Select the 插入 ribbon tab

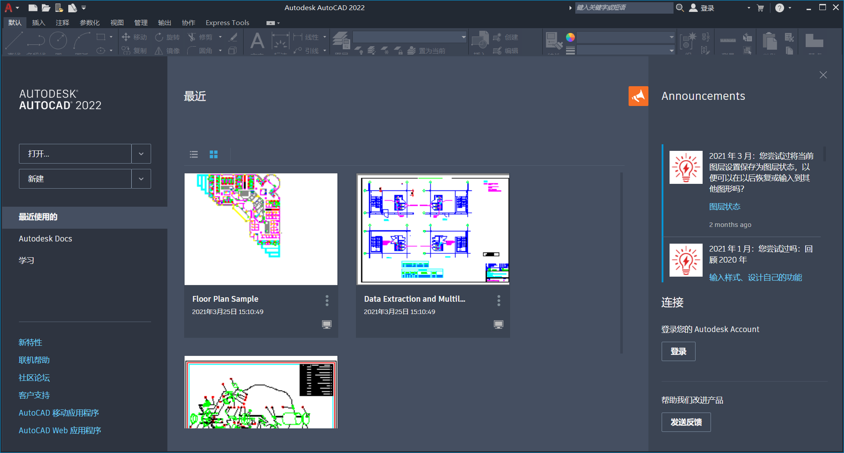click(39, 22)
